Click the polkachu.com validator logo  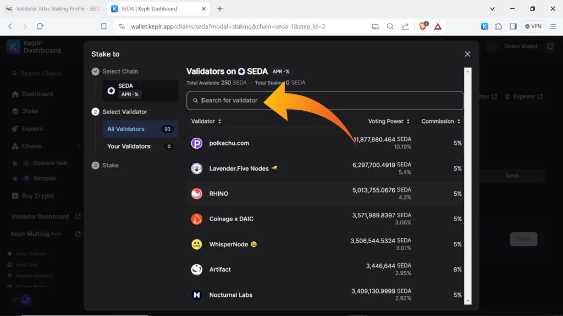coord(197,143)
